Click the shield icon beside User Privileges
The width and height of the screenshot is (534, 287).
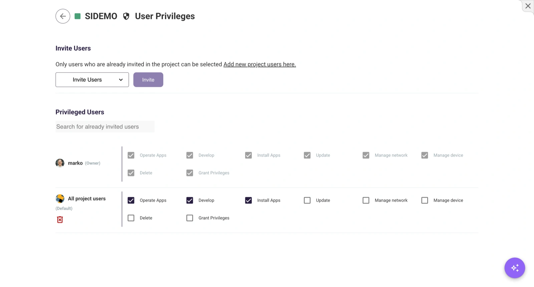pyautogui.click(x=126, y=16)
